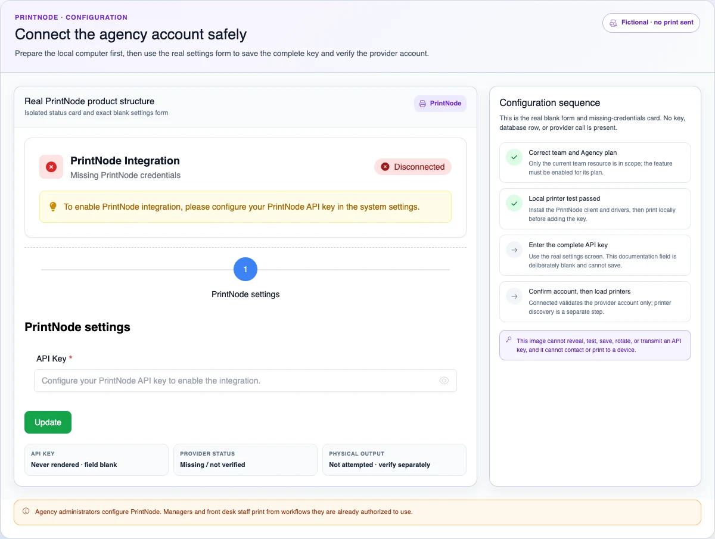Click the API KEY Never rendered status card

97,459
